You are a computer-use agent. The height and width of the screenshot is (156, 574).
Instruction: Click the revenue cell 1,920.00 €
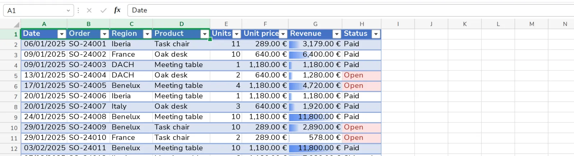click(x=315, y=106)
